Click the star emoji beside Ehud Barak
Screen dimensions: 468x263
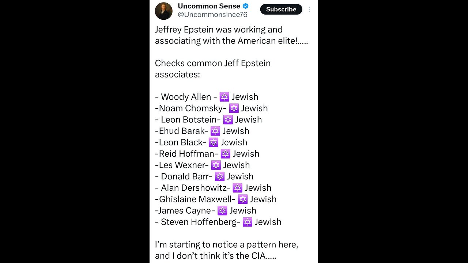point(215,131)
